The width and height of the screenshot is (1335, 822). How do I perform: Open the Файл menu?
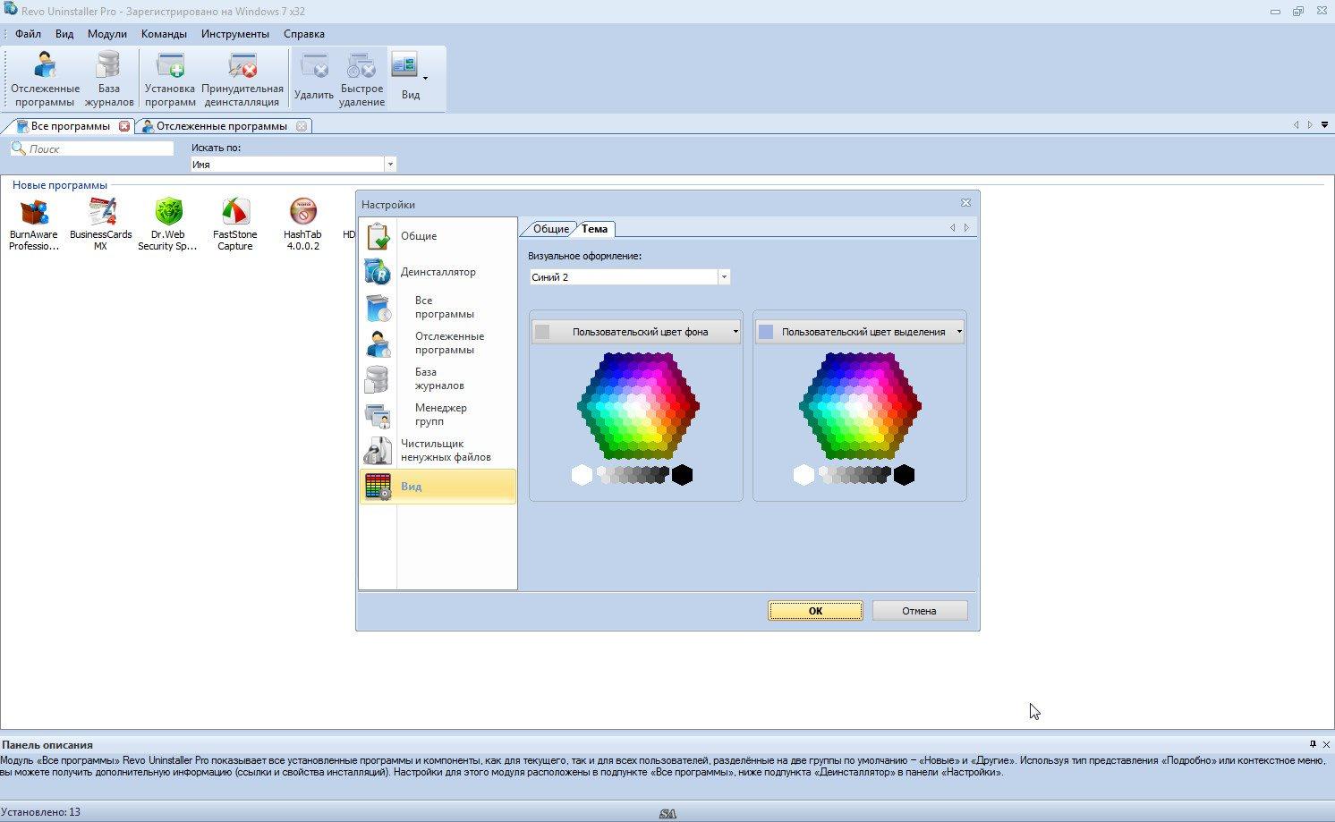[x=28, y=34]
